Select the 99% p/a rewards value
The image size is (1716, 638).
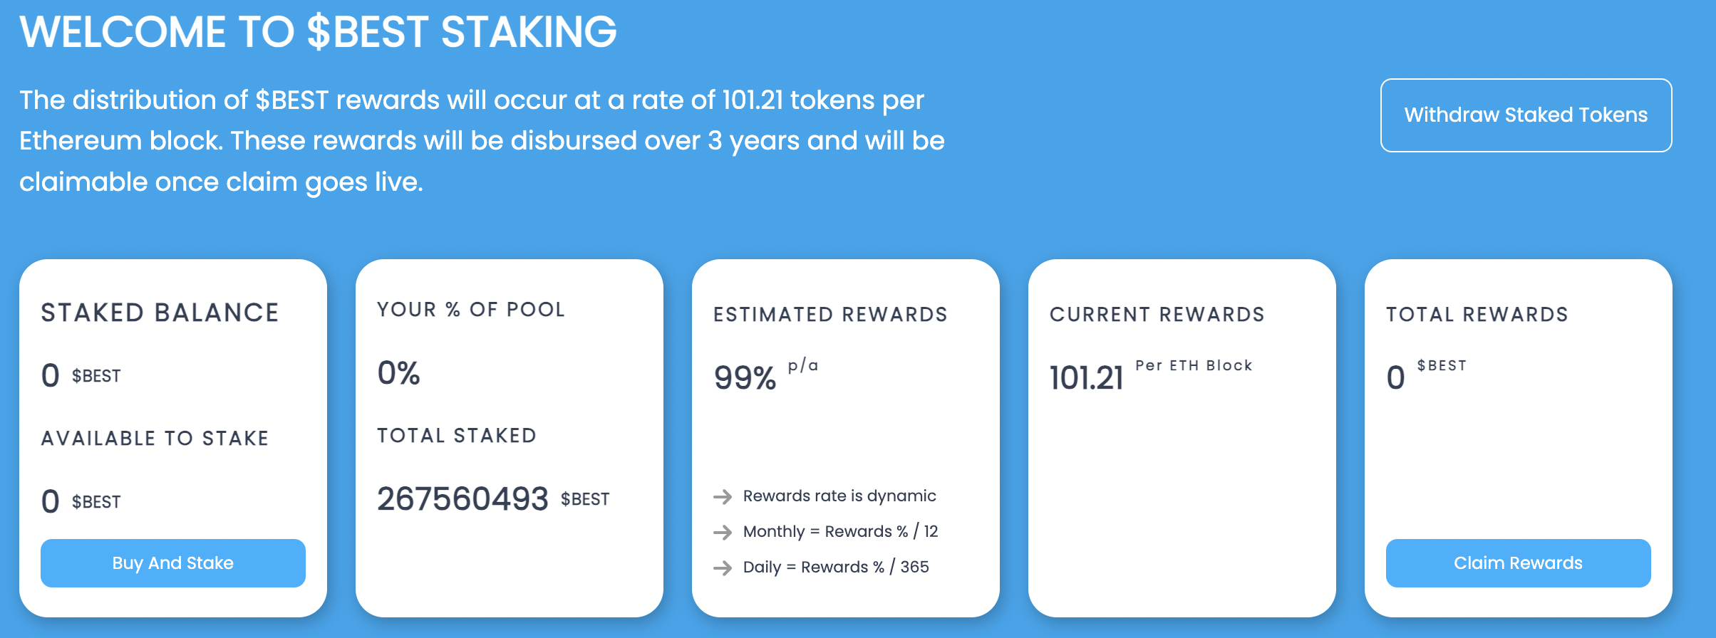pyautogui.click(x=766, y=375)
